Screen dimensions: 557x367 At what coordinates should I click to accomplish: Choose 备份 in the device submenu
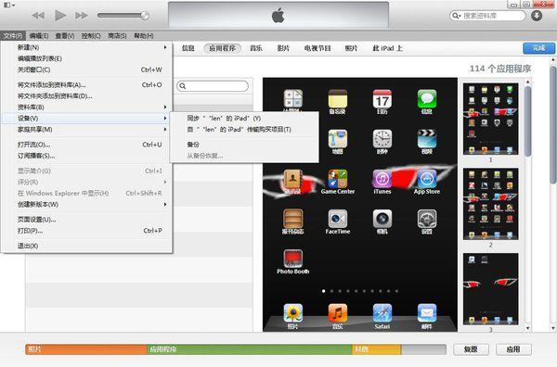pyautogui.click(x=193, y=145)
